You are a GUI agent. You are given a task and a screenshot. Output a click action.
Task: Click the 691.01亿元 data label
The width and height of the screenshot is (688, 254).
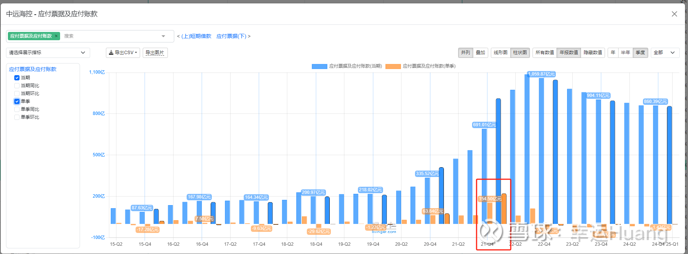(484, 125)
